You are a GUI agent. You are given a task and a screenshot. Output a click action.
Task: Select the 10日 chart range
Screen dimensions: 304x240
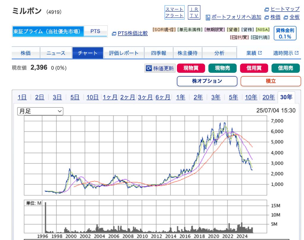93,97
